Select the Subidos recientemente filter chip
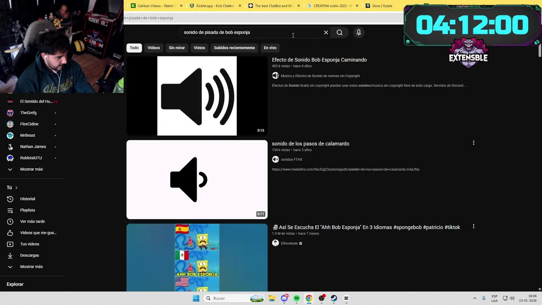Image resolution: width=542 pixels, height=305 pixels. click(x=234, y=48)
